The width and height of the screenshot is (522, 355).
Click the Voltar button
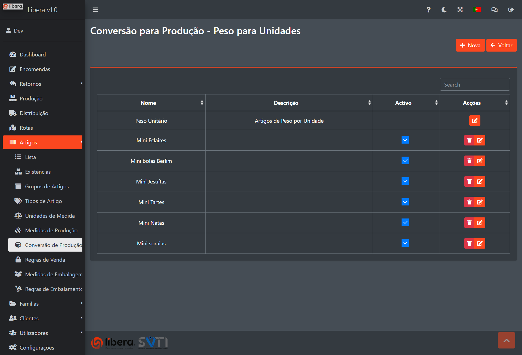501,45
